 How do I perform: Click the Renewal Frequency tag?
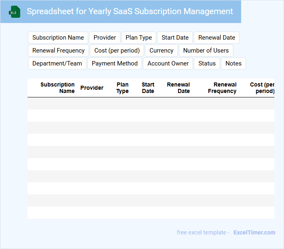pyautogui.click(x=58, y=51)
